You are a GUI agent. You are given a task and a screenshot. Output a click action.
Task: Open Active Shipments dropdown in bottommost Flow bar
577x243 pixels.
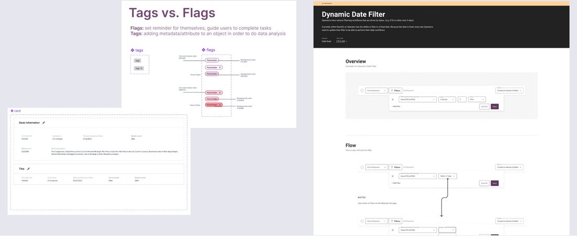pos(377,221)
